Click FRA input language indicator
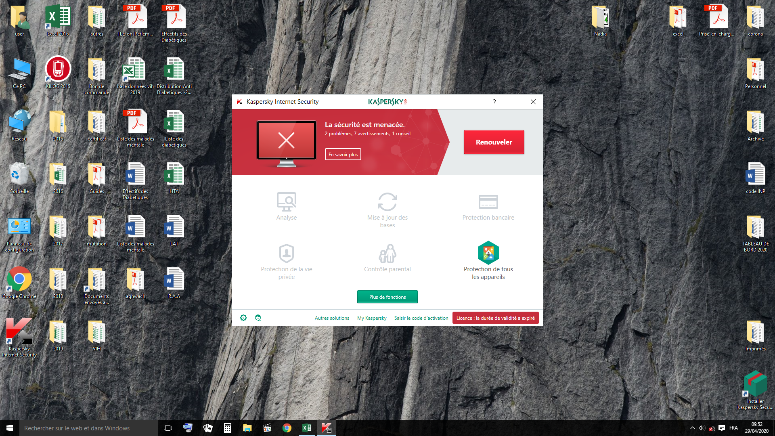Viewport: 775px width, 436px height. pos(733,428)
